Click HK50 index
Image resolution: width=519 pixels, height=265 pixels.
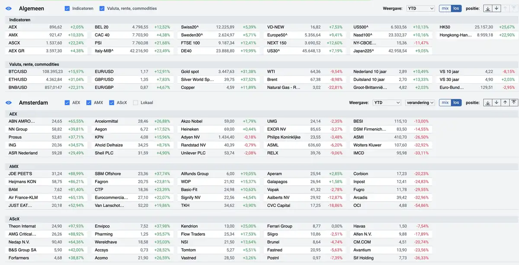pyautogui.click(x=445, y=27)
